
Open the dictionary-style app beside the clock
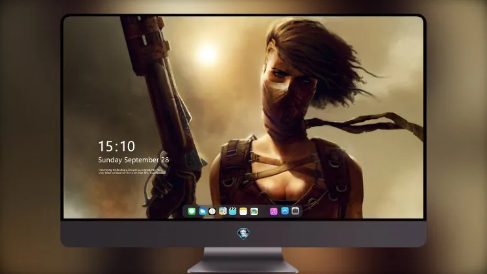223,211
